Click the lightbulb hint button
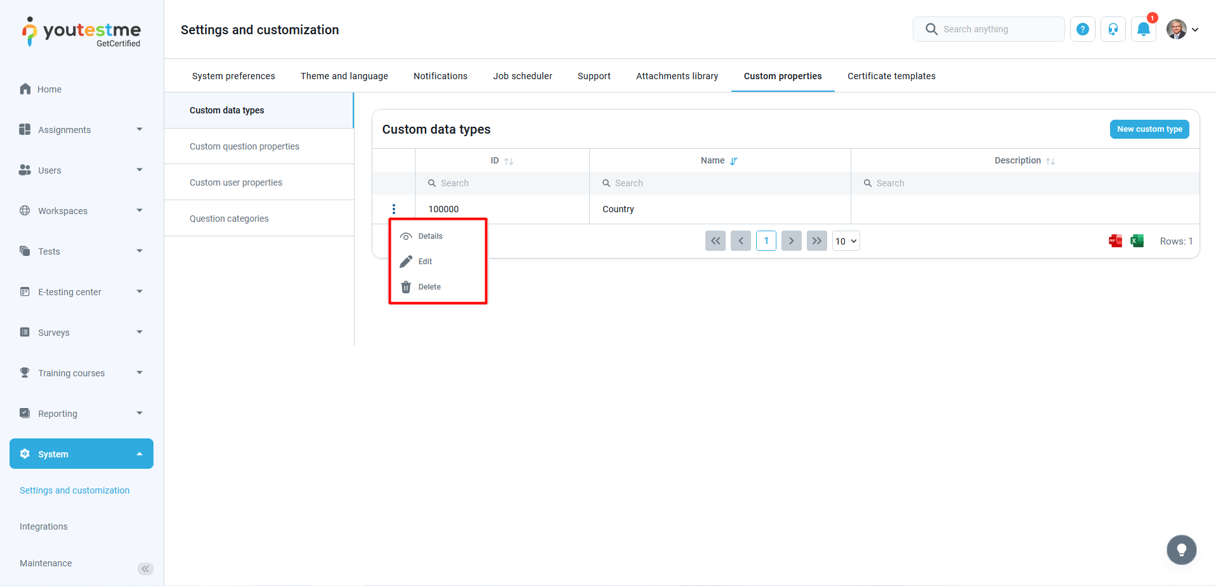The height and width of the screenshot is (586, 1216). pyautogui.click(x=1181, y=549)
